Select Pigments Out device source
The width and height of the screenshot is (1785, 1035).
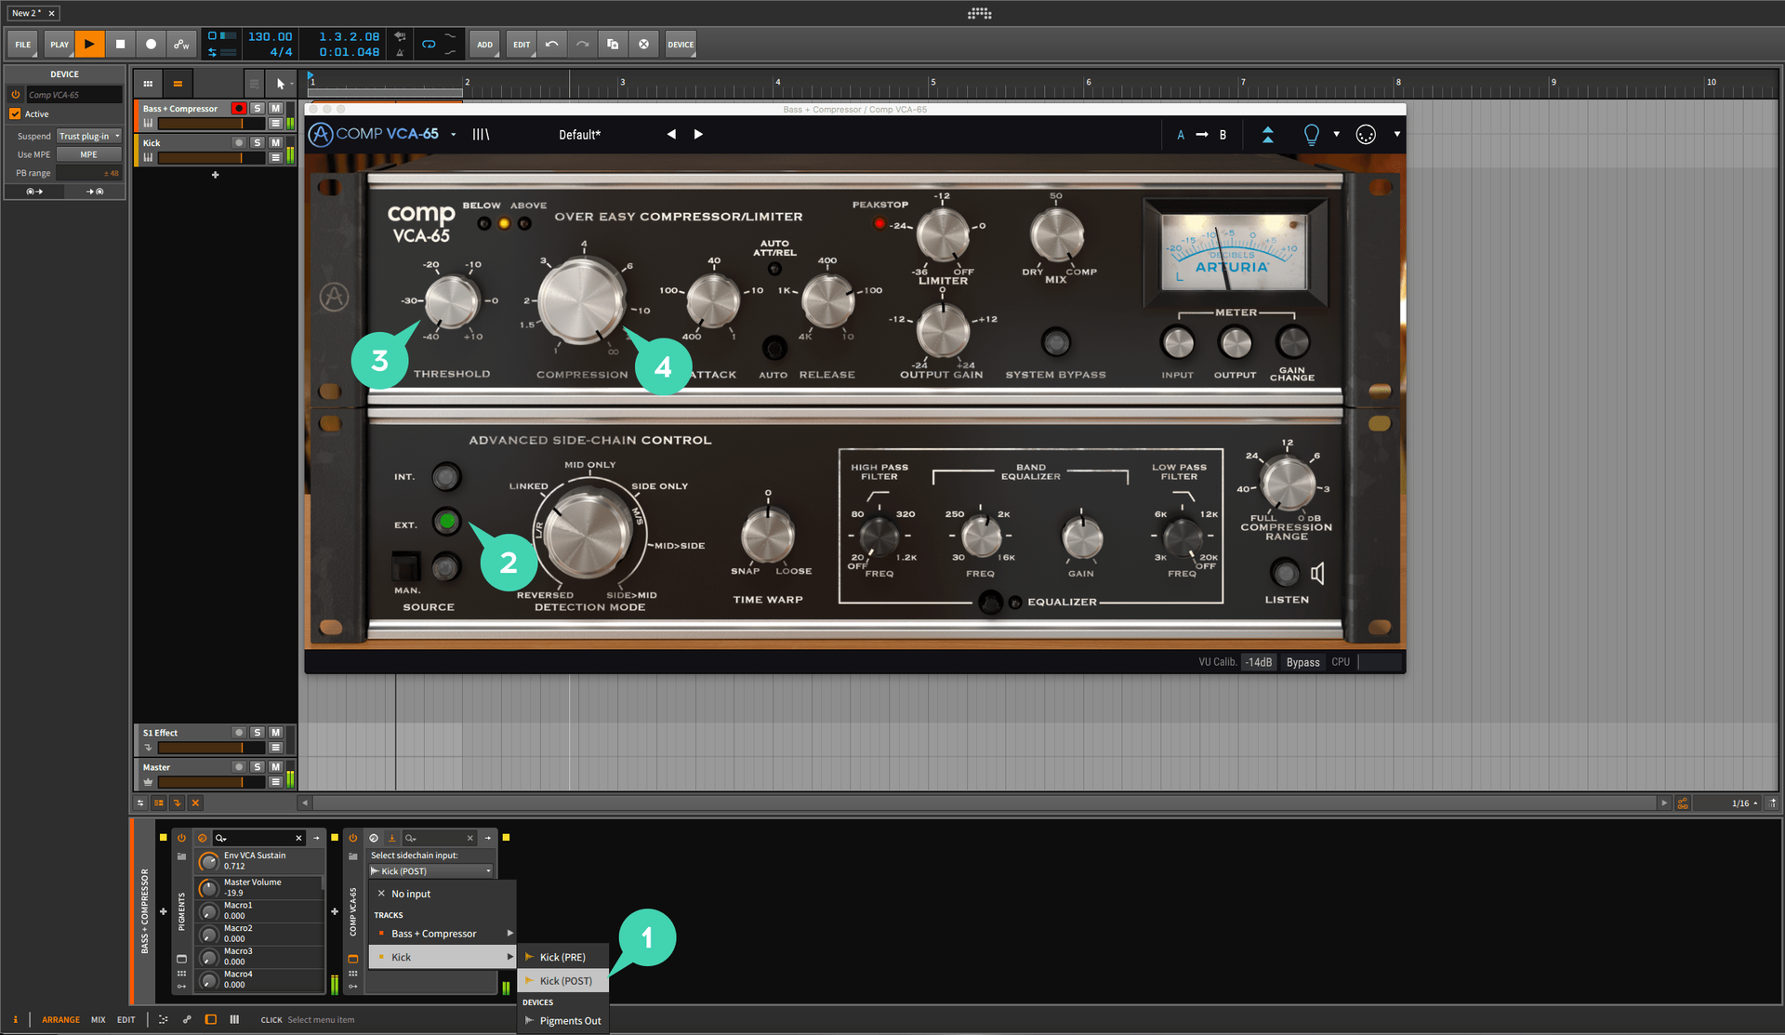(563, 1021)
